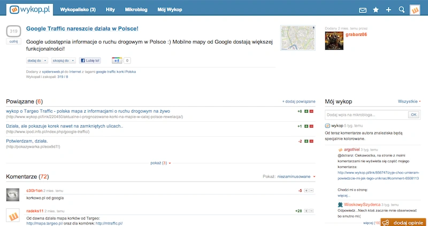
Task: Click wykop account icon in microblog
Action: pyautogui.click(x=327, y=126)
